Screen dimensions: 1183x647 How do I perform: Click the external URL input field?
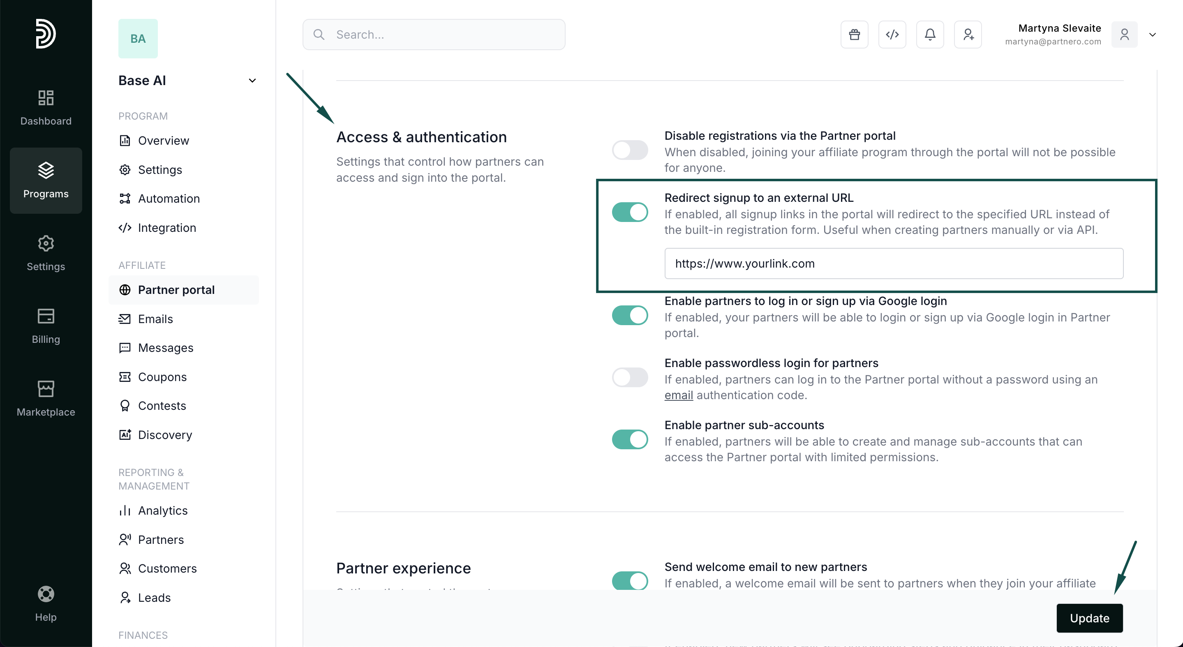coord(893,263)
